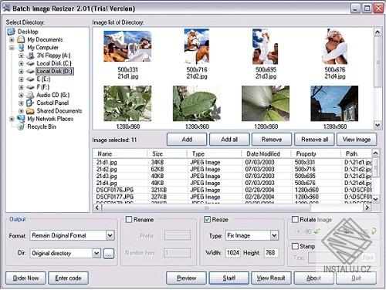Click the Shared Documents folder icon
Image resolution: width=386 pixels, height=290 pixels.
coord(30,111)
